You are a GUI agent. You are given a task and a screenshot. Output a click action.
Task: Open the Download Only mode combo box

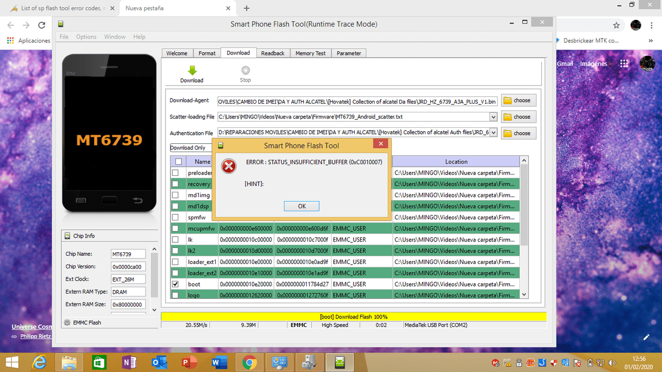coord(191,148)
